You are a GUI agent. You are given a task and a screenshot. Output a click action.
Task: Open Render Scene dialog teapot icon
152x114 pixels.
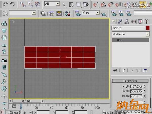78,13
